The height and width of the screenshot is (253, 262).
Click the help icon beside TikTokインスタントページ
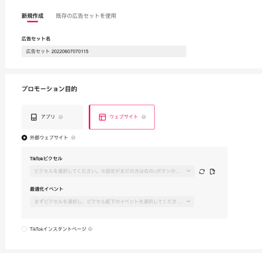tap(90, 229)
